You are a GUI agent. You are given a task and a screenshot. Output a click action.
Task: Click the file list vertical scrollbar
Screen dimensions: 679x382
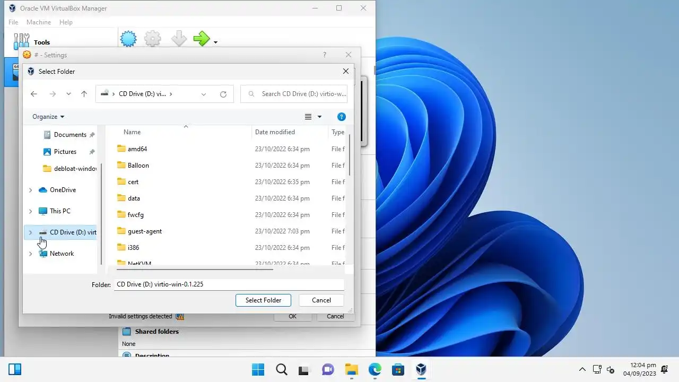click(x=349, y=155)
